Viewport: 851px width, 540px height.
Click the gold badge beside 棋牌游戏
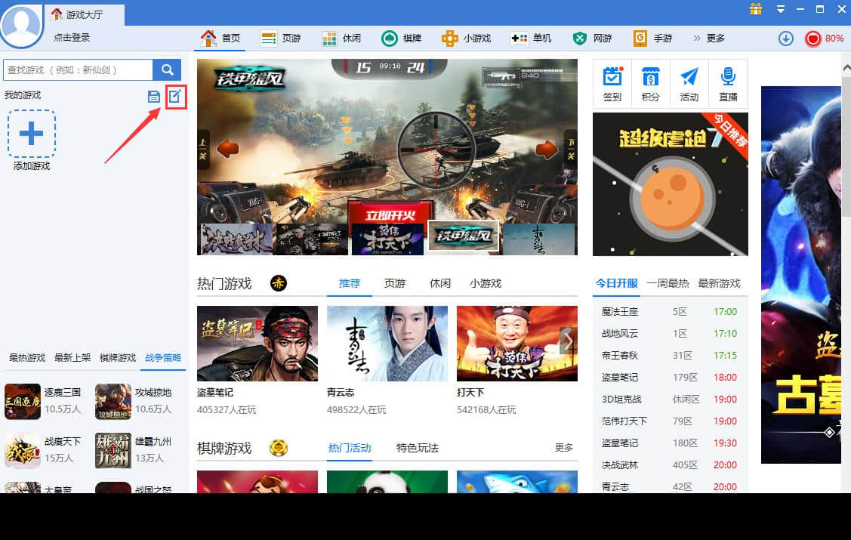point(279,448)
